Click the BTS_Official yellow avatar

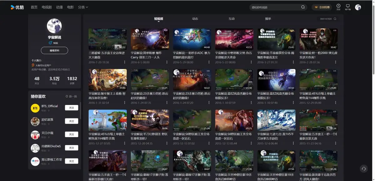35,108
